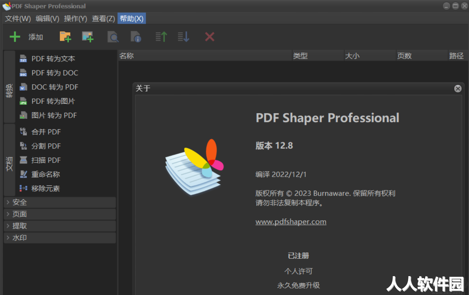Screen dimensions: 469x295
Task: Expand the 提取 section
Action: [60, 226]
